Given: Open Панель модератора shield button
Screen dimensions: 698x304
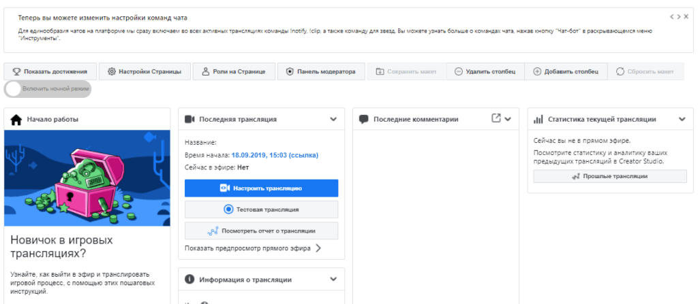Looking at the screenshot, I should [321, 71].
